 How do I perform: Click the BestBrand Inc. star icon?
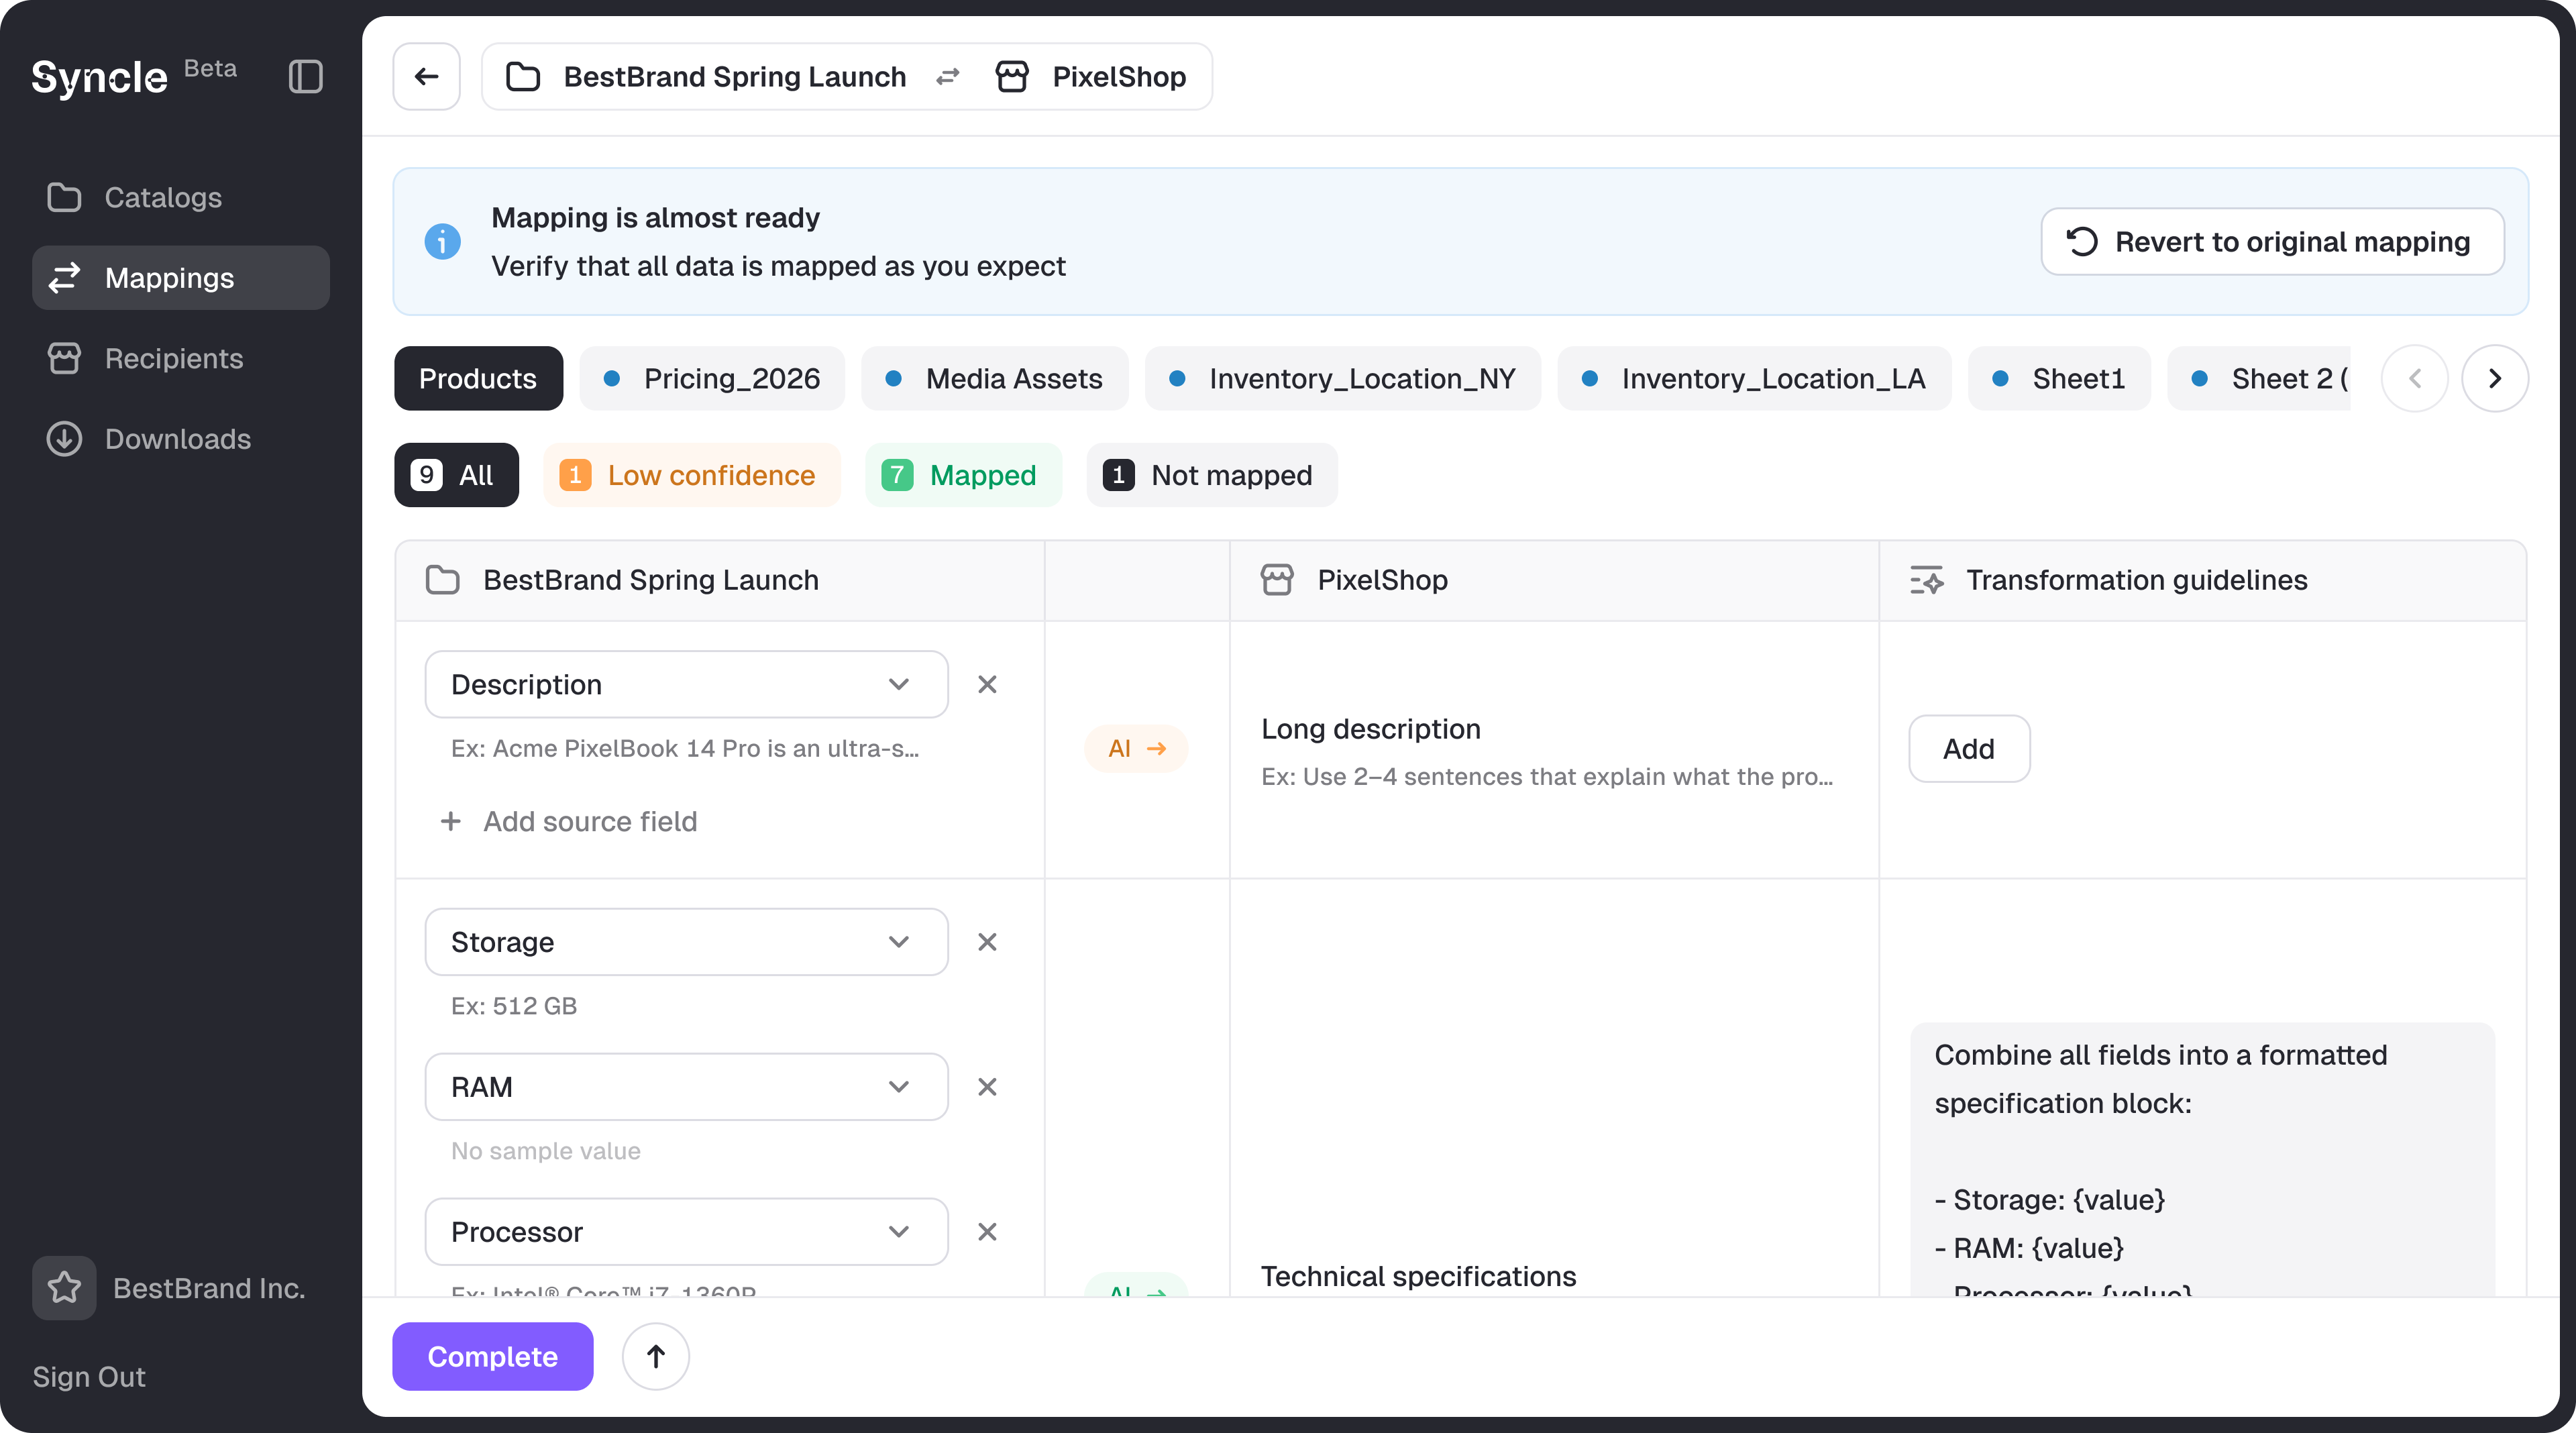click(64, 1287)
